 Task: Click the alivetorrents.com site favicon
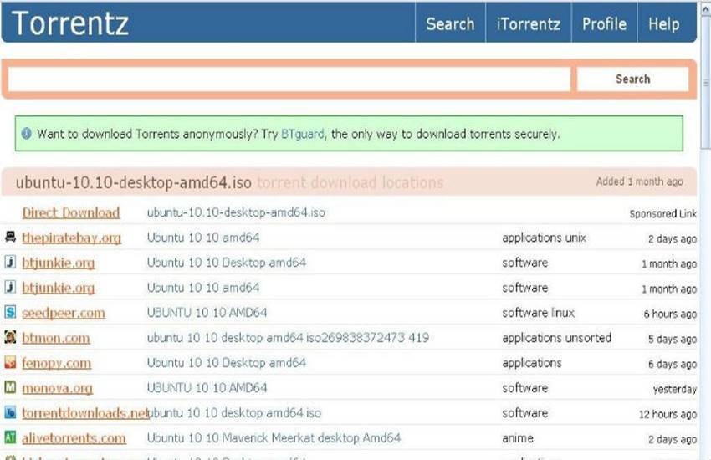tap(10, 437)
